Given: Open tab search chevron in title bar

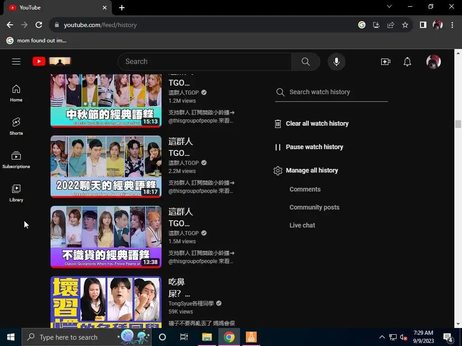Looking at the screenshot, I should pos(389,6).
